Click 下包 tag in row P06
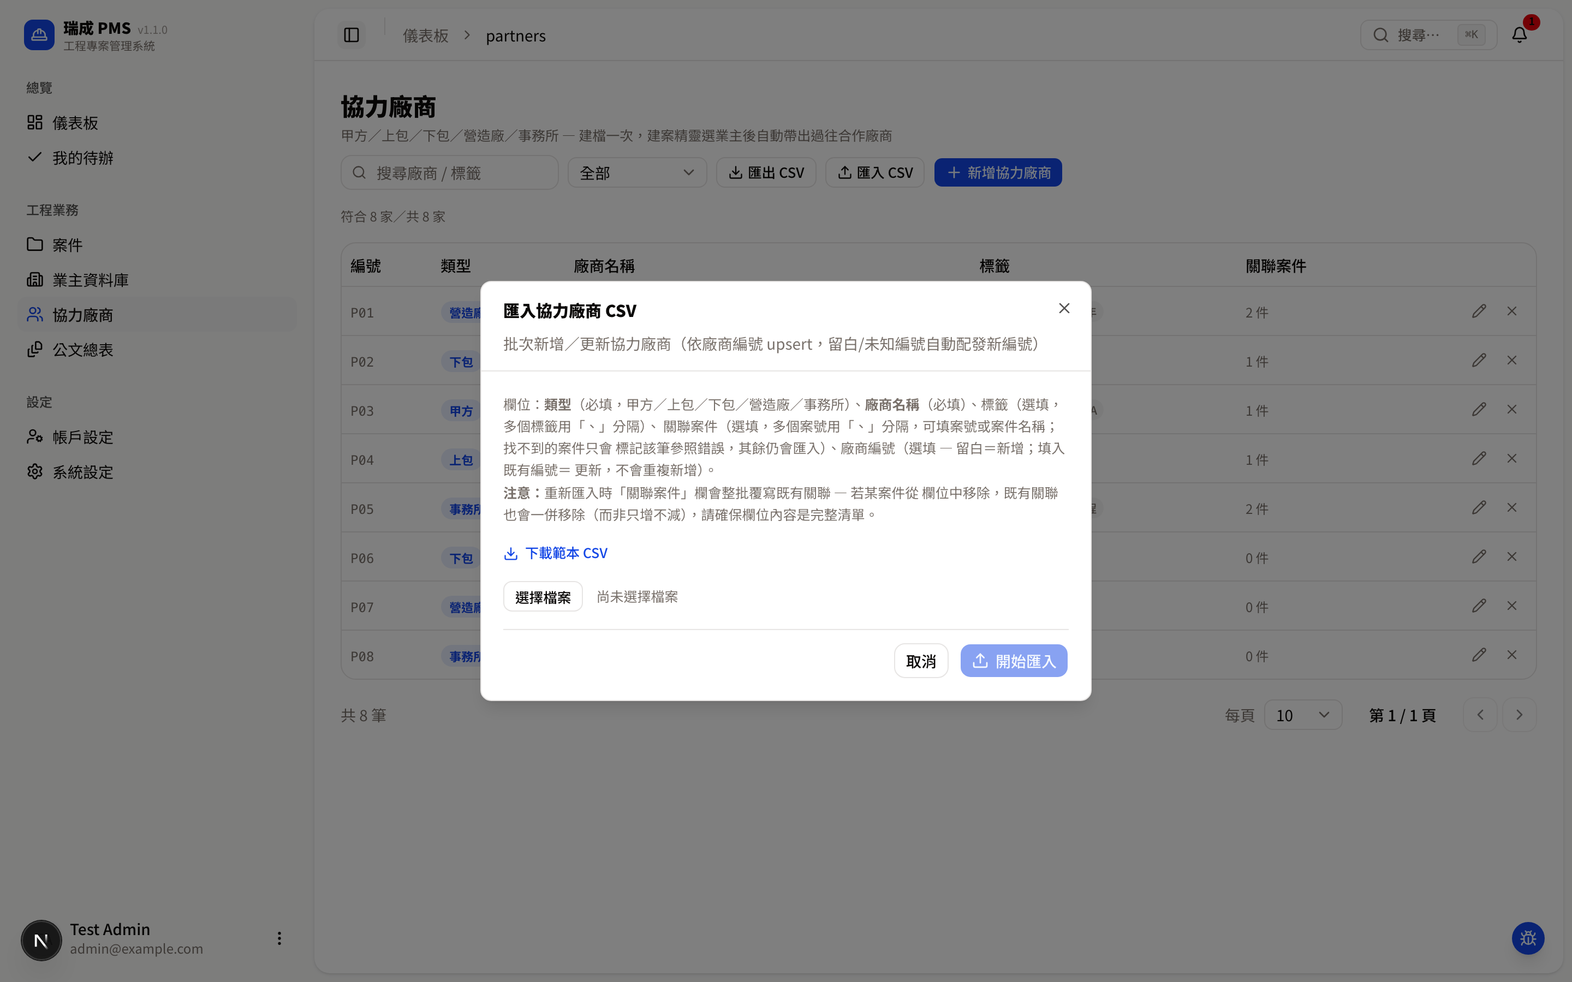Viewport: 1572px width, 982px height. tap(461, 559)
